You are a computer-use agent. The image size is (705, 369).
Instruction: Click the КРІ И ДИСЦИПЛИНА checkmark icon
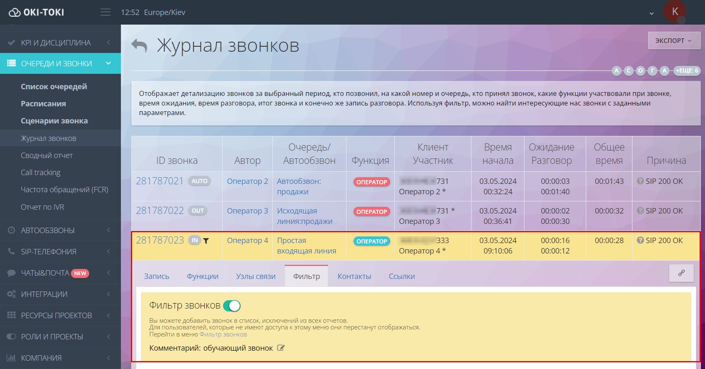12,43
